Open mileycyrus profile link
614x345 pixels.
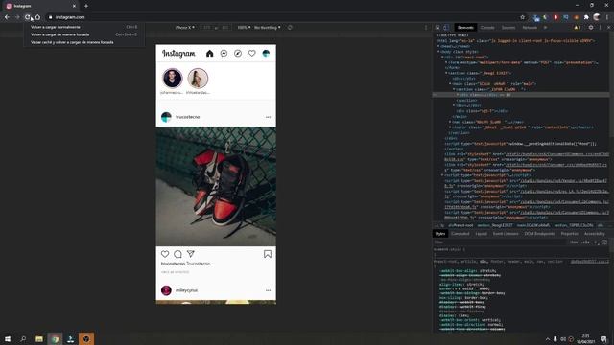coord(186,290)
